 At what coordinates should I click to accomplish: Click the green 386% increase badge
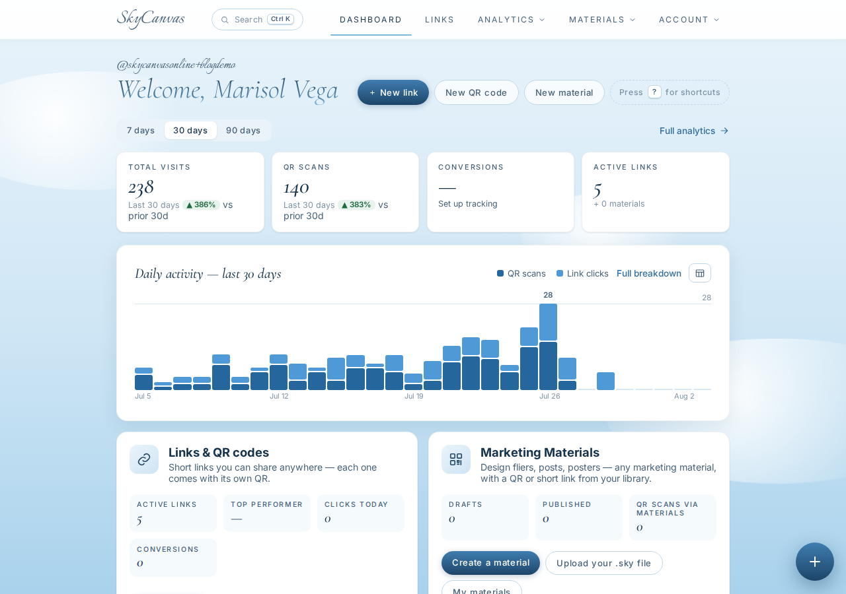click(201, 205)
